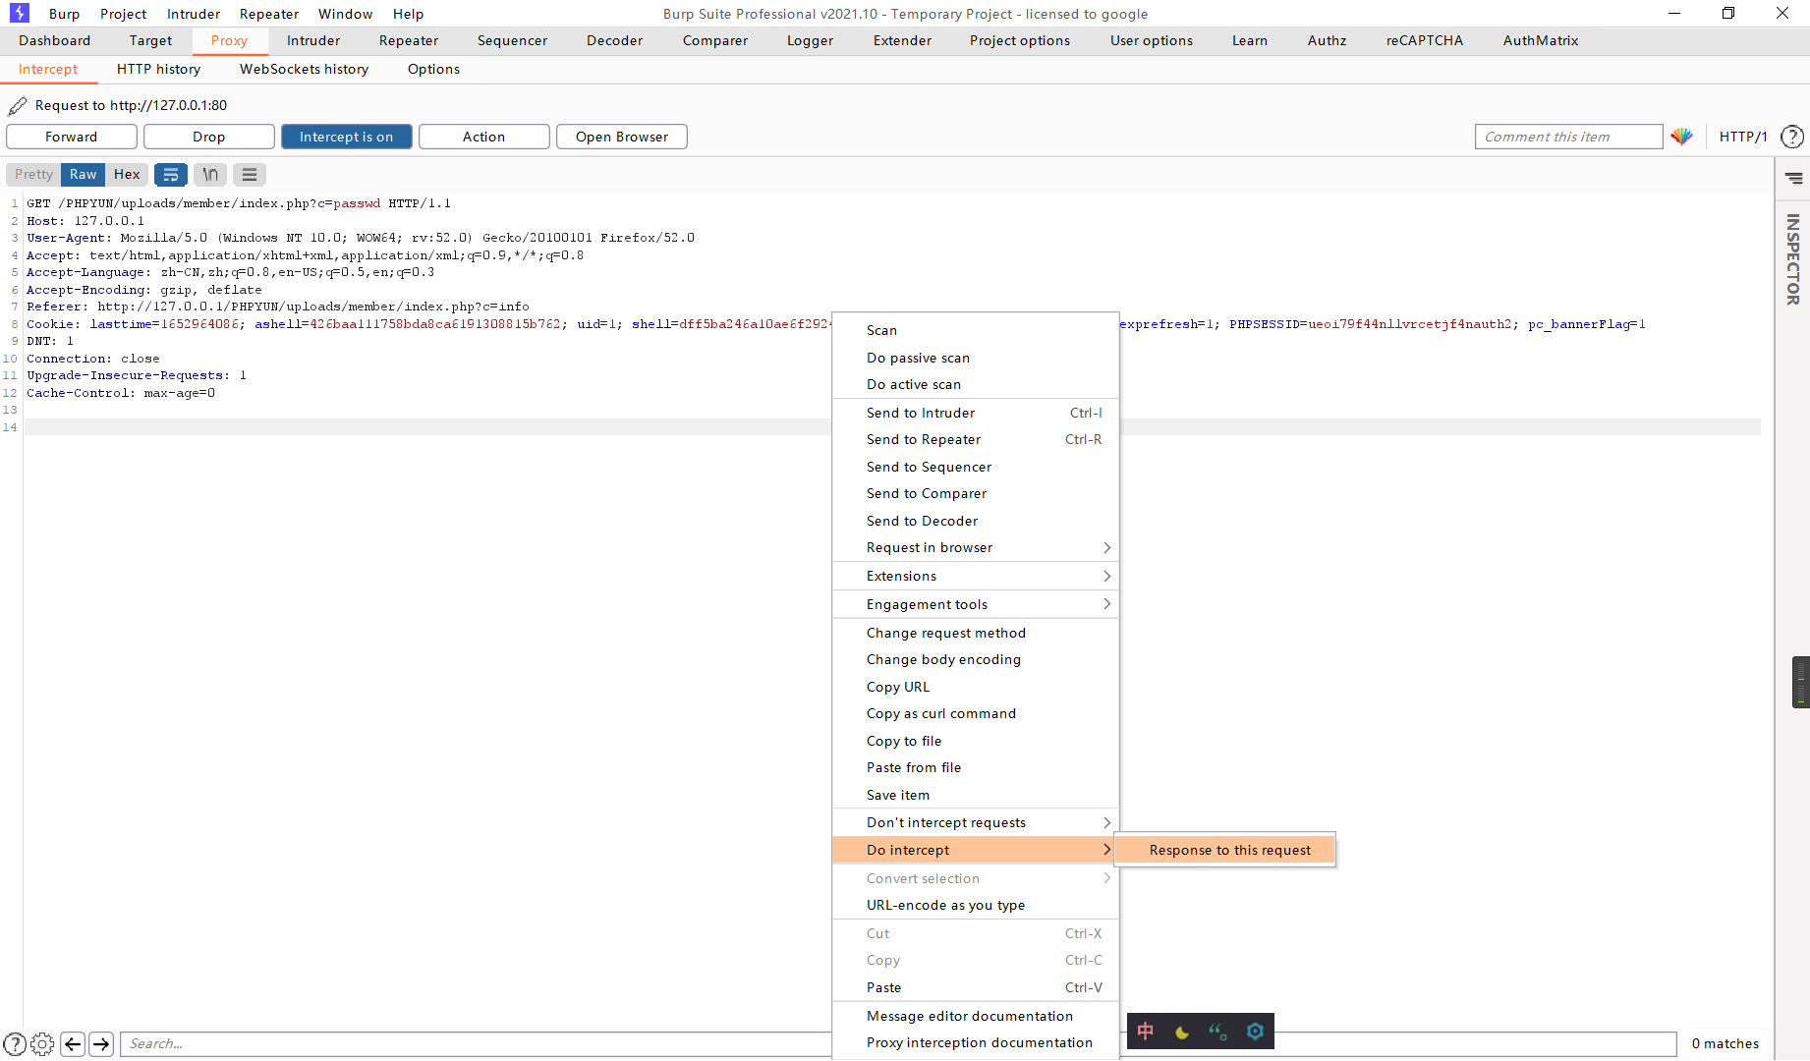Select Do passive scan
The height and width of the screenshot is (1061, 1810).
tap(976, 358)
